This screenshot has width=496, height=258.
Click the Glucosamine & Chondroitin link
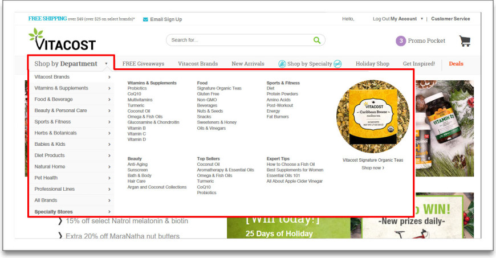[x=153, y=122]
